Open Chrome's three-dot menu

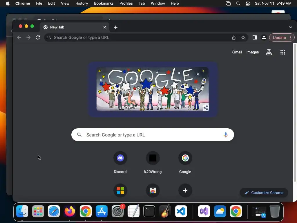[291, 37]
